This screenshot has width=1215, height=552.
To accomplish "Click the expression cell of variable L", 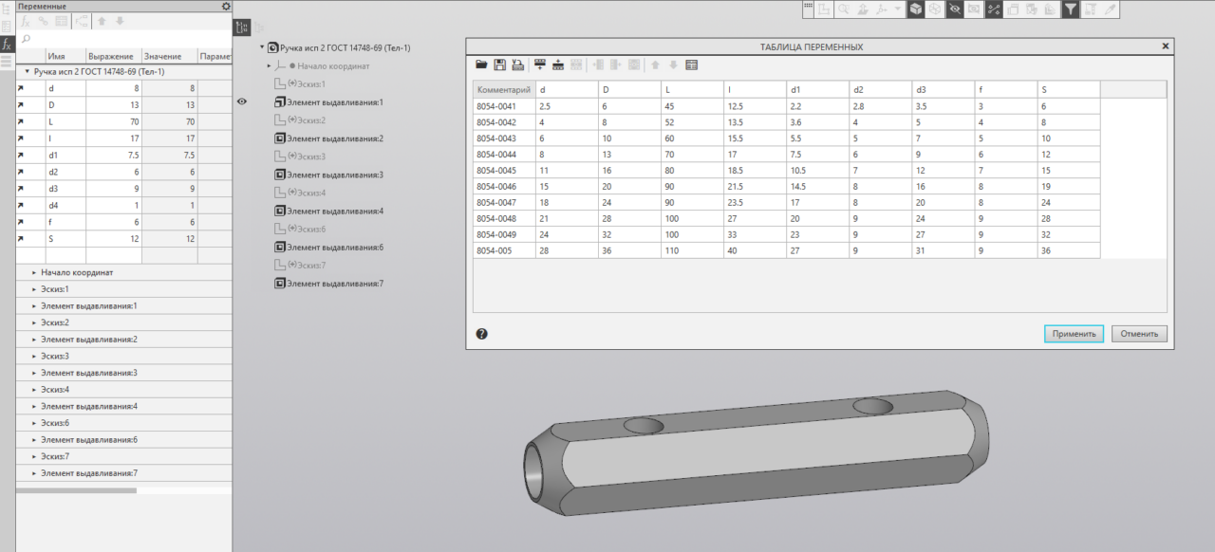I will click(114, 122).
